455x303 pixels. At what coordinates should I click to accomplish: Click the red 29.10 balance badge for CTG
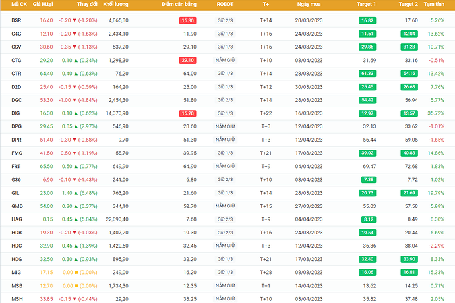[x=187, y=60]
